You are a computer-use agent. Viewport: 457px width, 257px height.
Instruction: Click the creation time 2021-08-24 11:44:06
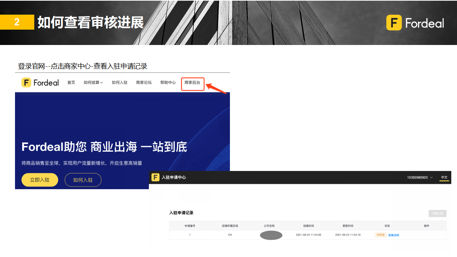point(308,235)
